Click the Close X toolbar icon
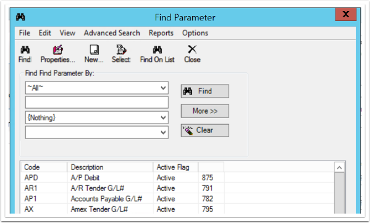The image size is (370, 223). click(x=192, y=49)
